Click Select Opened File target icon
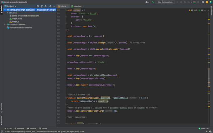Image resolution: width=213 pixels, height=133 pixels. (38, 6)
